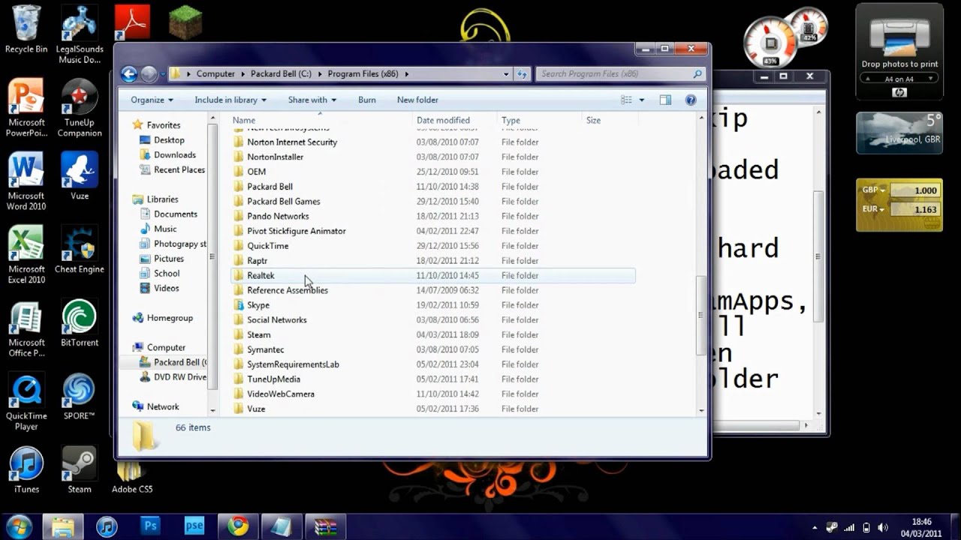Image resolution: width=961 pixels, height=540 pixels.
Task: Click Photoshop icon in taskbar
Action: pyautogui.click(x=151, y=526)
